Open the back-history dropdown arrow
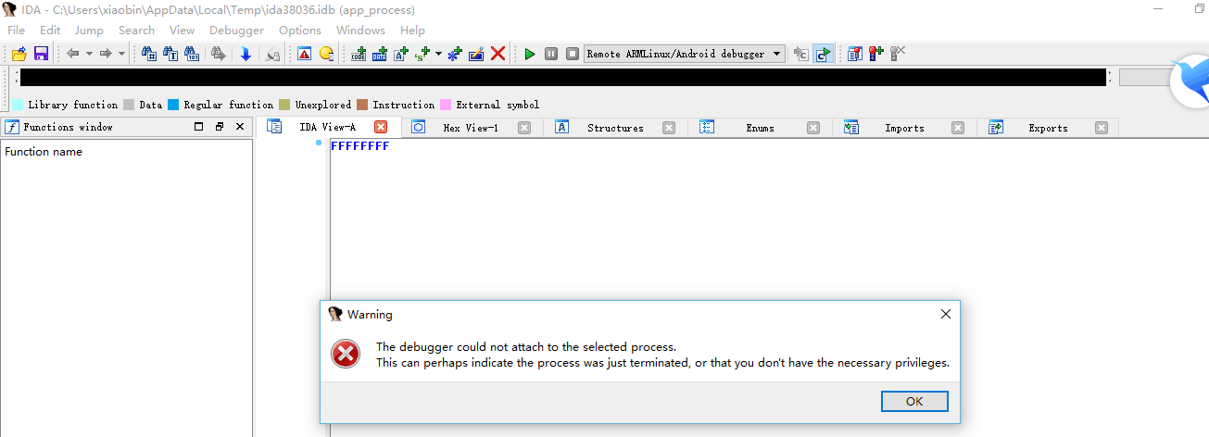The height and width of the screenshot is (437, 1209). click(89, 54)
